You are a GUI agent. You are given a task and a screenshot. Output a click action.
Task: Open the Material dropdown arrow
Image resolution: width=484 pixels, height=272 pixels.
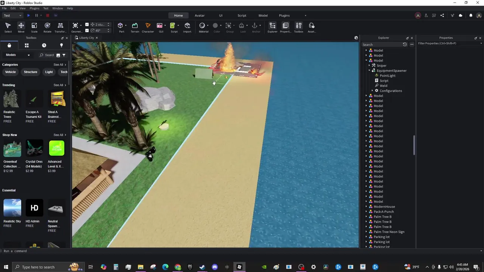pos(208,26)
